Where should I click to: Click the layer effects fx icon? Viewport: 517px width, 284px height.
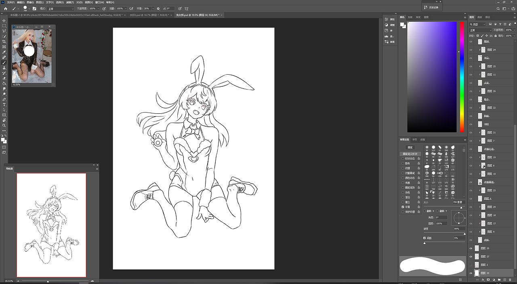click(x=483, y=280)
